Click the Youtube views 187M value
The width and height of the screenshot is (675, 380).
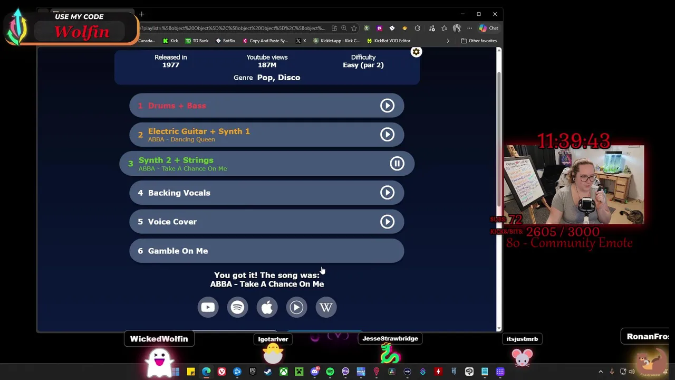pyautogui.click(x=267, y=65)
